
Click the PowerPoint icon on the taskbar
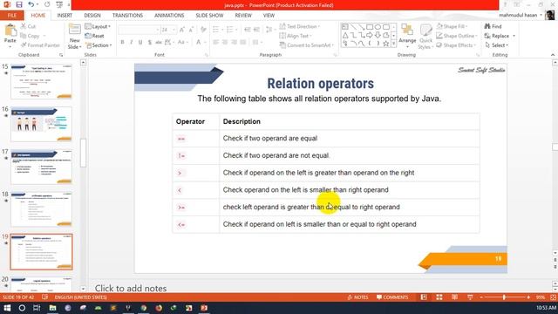(x=204, y=308)
